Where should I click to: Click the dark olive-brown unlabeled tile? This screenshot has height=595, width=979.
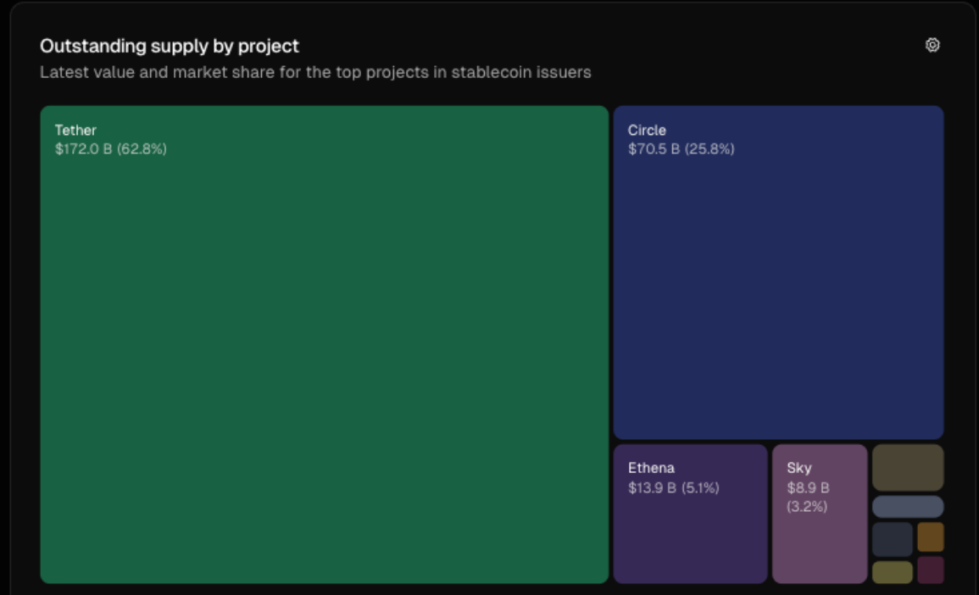908,467
